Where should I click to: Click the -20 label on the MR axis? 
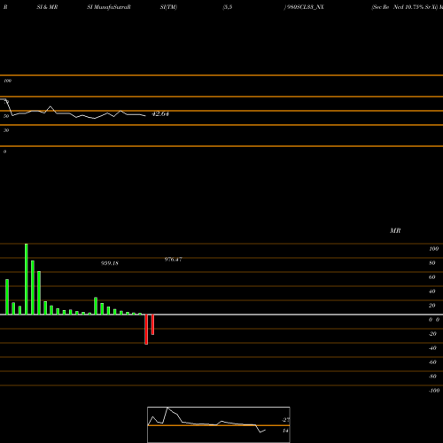(x=432, y=334)
